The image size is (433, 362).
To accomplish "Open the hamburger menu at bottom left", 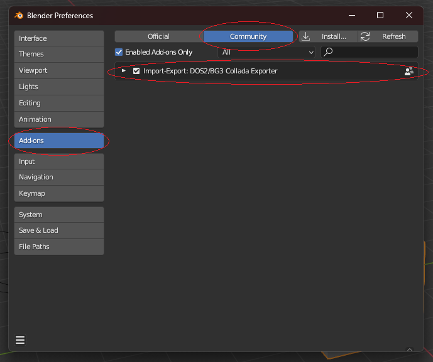I will 20,340.
